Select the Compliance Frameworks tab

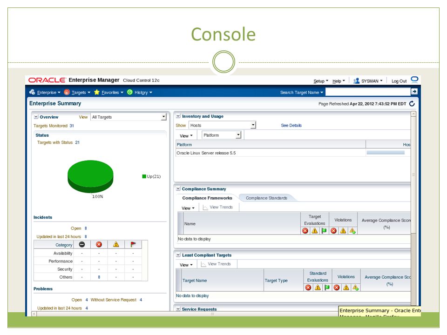(207, 198)
